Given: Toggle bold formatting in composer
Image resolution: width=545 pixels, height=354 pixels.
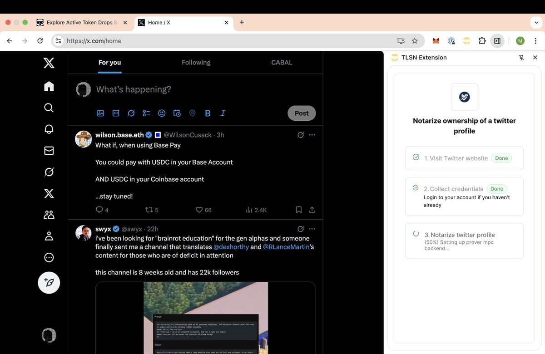Looking at the screenshot, I should pos(208,113).
